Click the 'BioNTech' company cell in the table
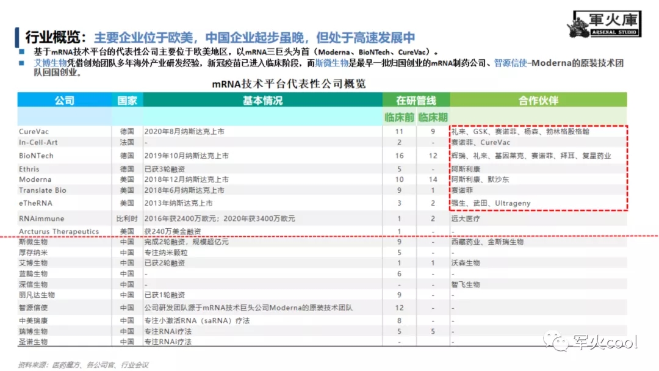The height and width of the screenshot is (371, 659). point(36,156)
